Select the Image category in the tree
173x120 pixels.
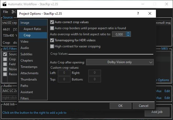point(33,23)
